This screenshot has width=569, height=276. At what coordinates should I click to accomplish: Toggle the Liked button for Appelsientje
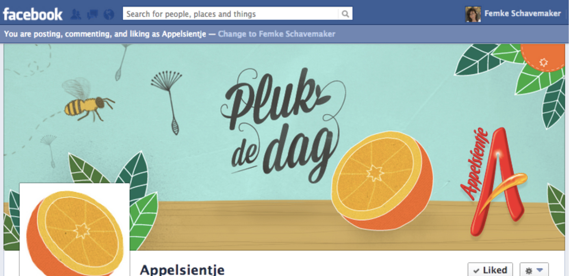(490, 270)
